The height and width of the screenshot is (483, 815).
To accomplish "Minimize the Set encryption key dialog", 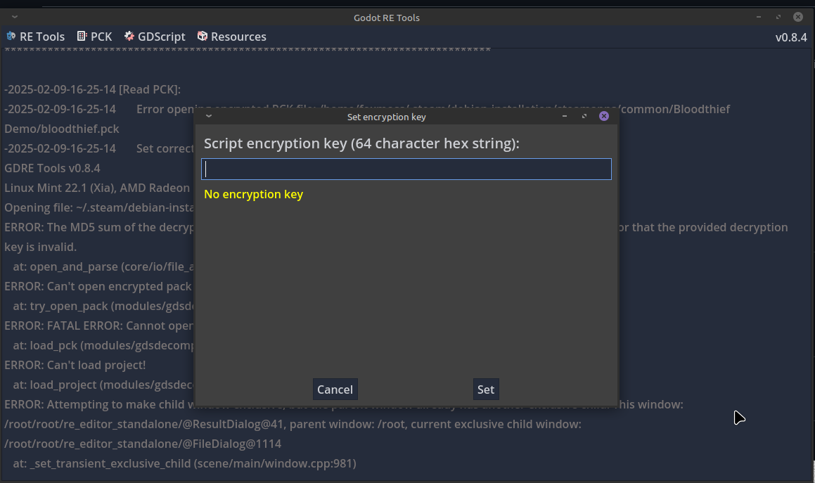I will coord(565,116).
